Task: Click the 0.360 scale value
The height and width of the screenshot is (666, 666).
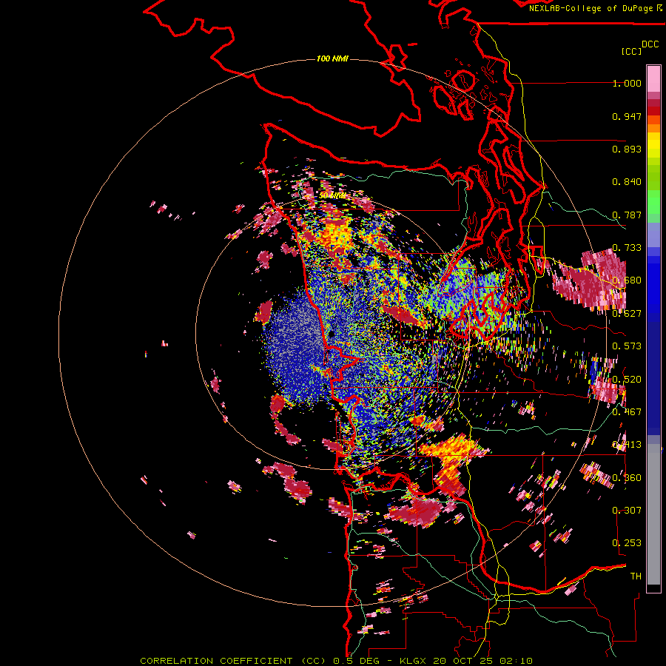Action: 627,478
